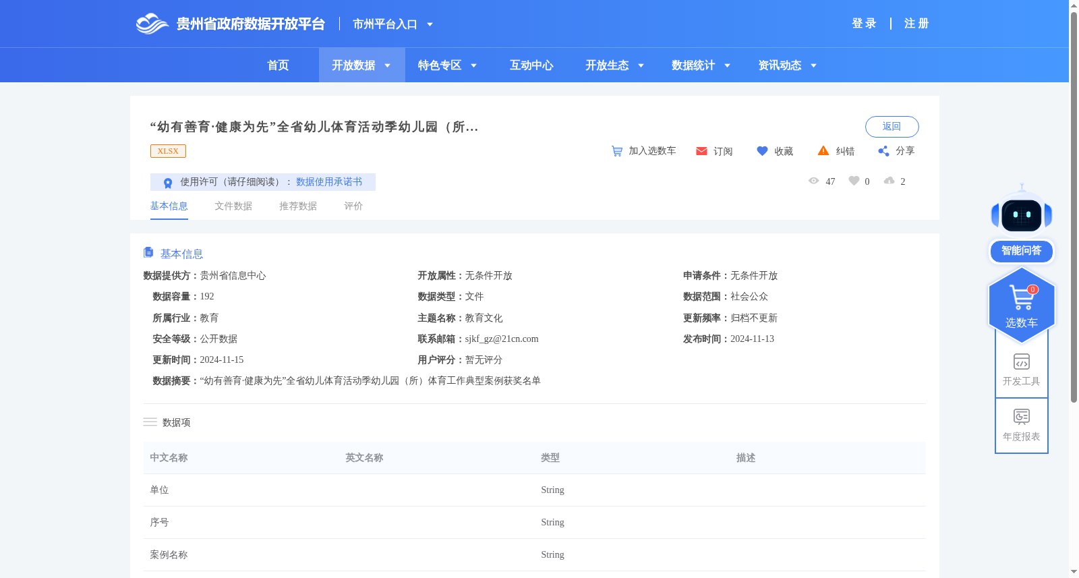The image size is (1079, 578).
Task: Switch to the 推荐数据 tab
Action: coord(298,206)
